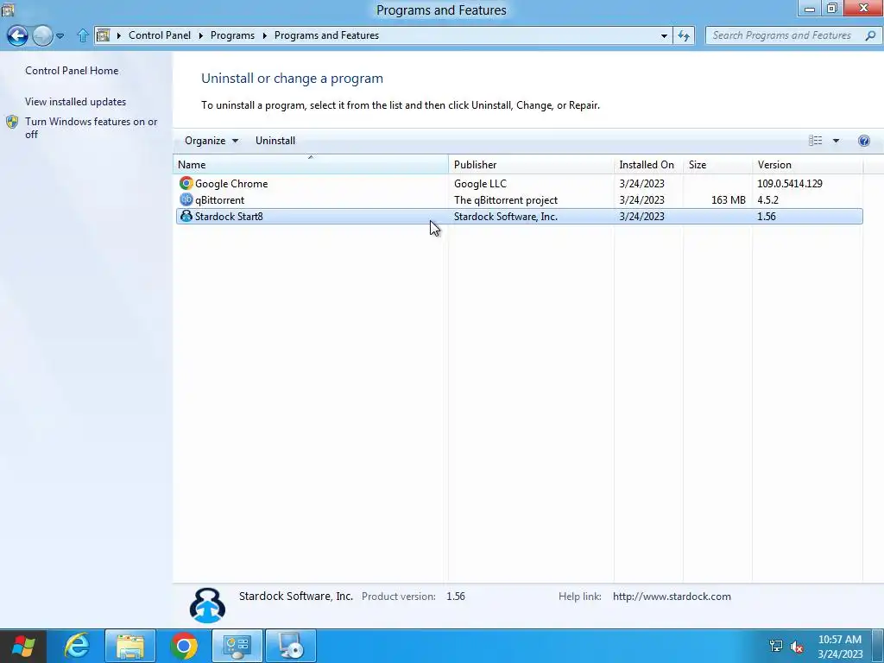Open the installer disc taskbar icon
The height and width of the screenshot is (663, 884).
[291, 646]
